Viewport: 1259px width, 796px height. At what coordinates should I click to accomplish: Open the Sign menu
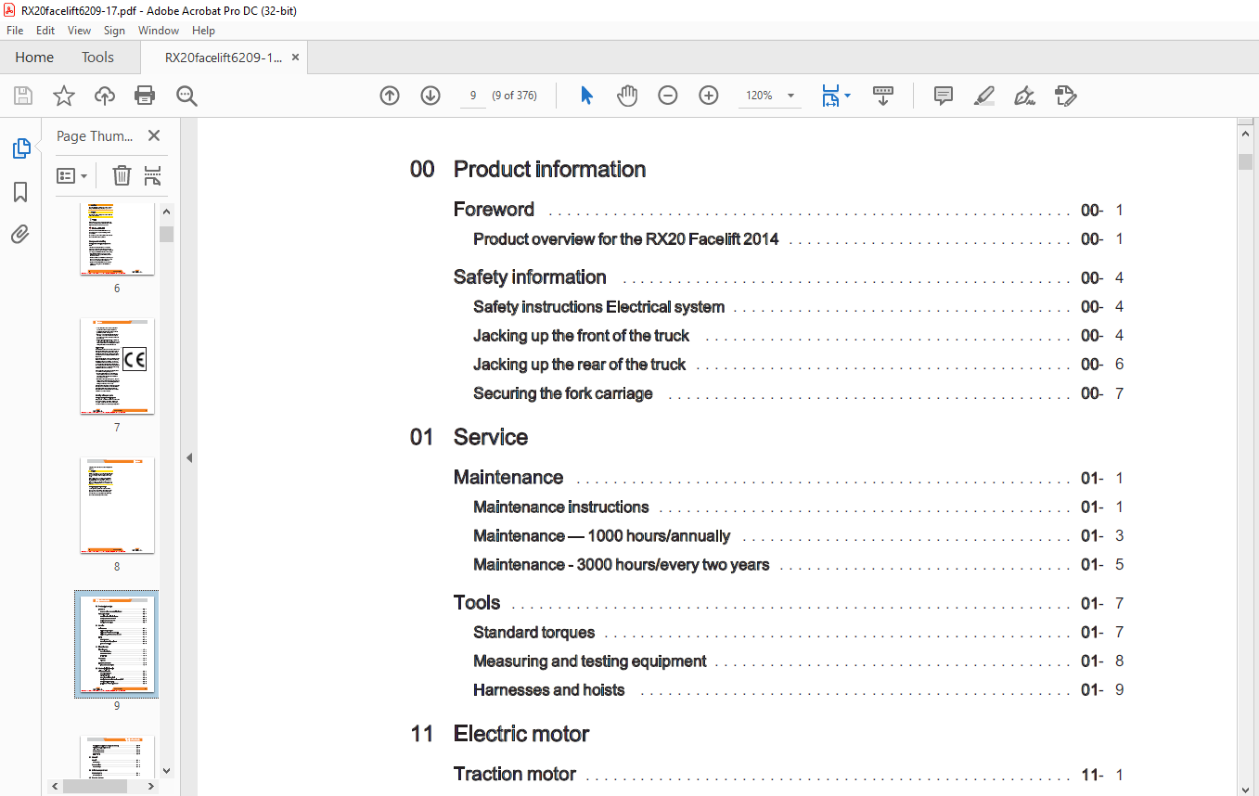point(114,31)
